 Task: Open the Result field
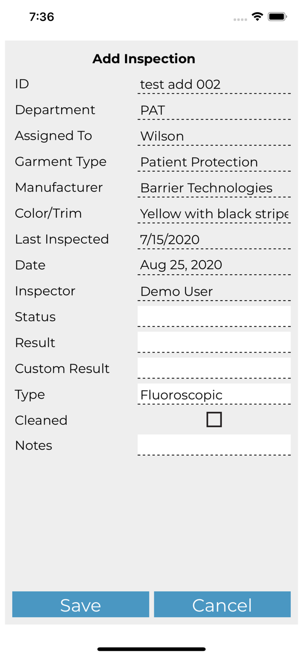214,342
